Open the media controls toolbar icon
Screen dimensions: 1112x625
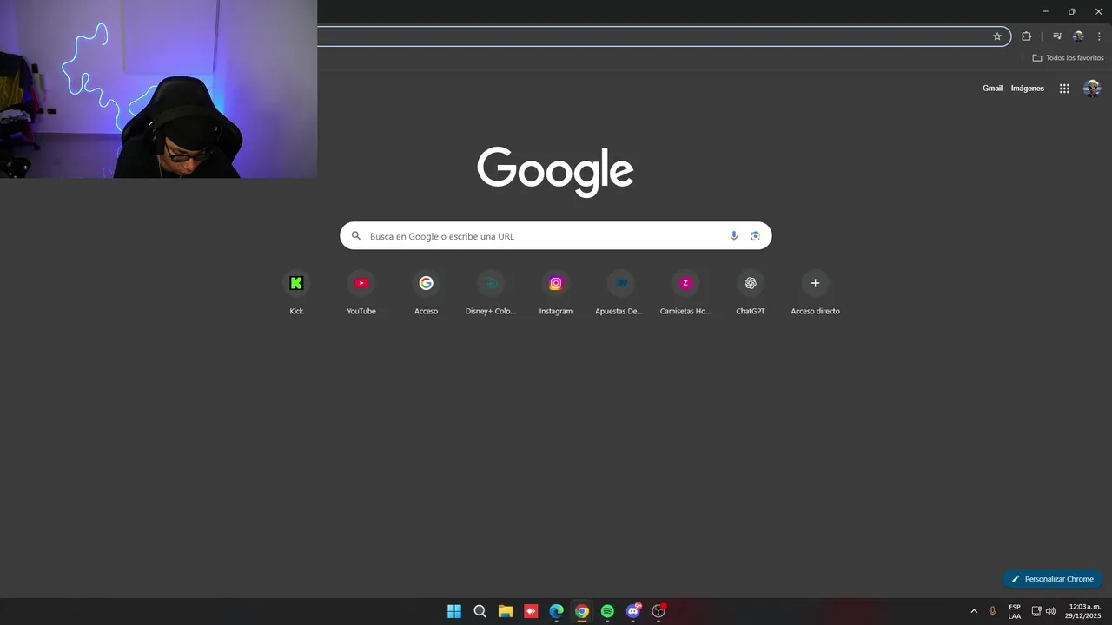[1057, 36]
